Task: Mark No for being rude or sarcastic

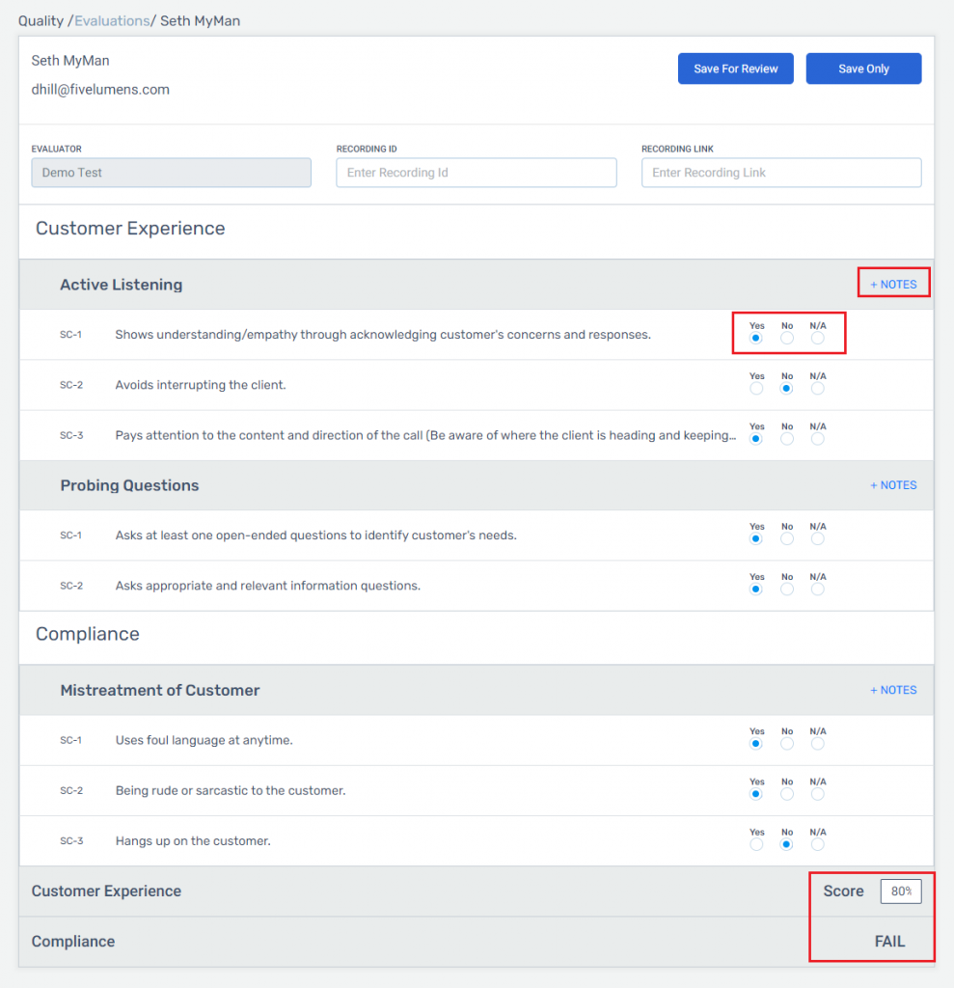Action: coord(787,794)
